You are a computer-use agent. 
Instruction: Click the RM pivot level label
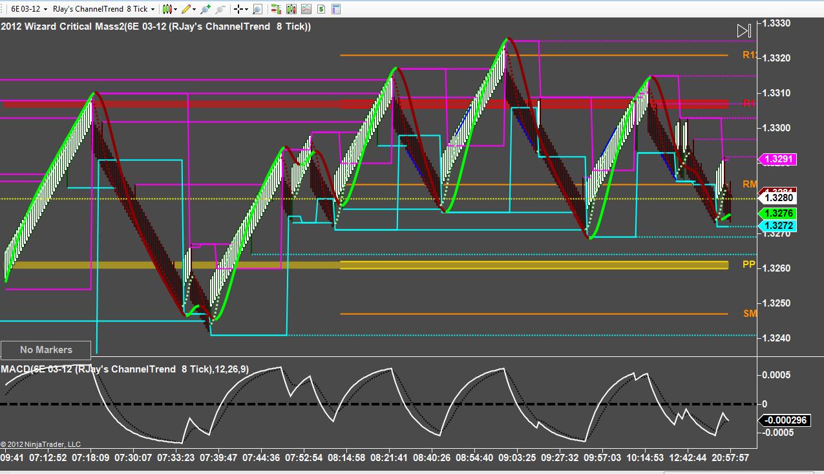pyautogui.click(x=750, y=184)
